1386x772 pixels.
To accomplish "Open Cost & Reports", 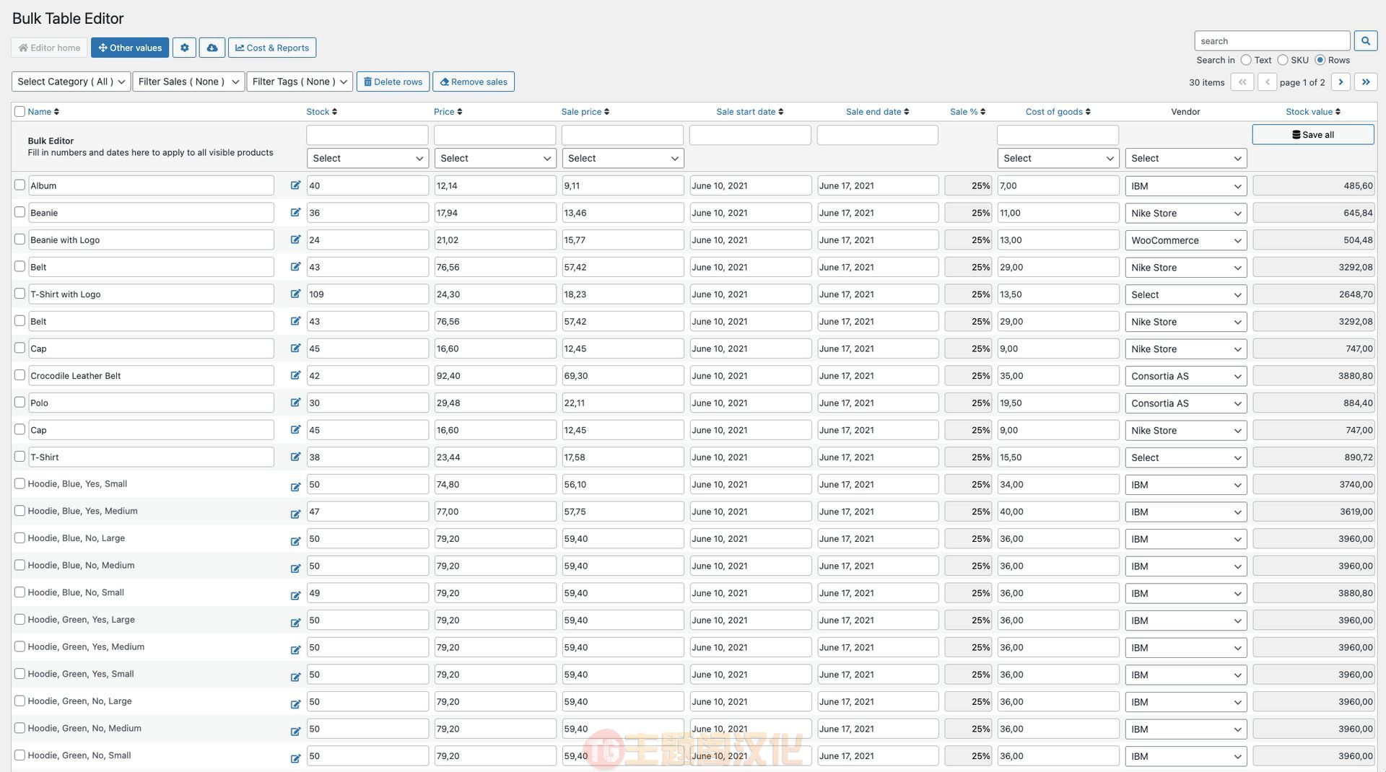I will (x=272, y=48).
